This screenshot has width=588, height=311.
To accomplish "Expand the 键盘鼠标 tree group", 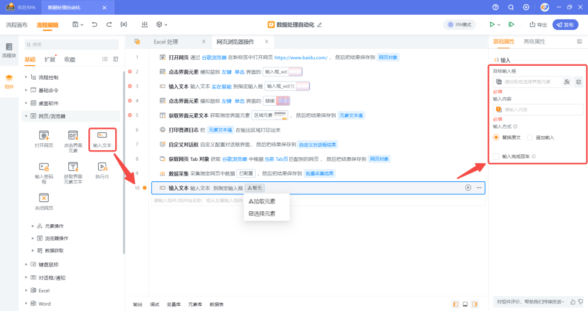I will 26,265.
